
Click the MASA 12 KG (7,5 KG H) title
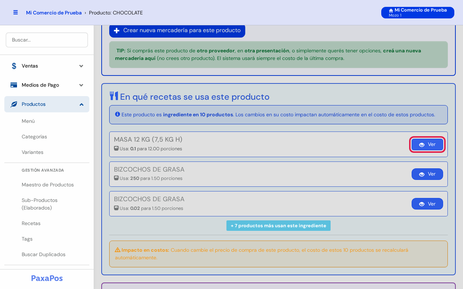[148, 139]
